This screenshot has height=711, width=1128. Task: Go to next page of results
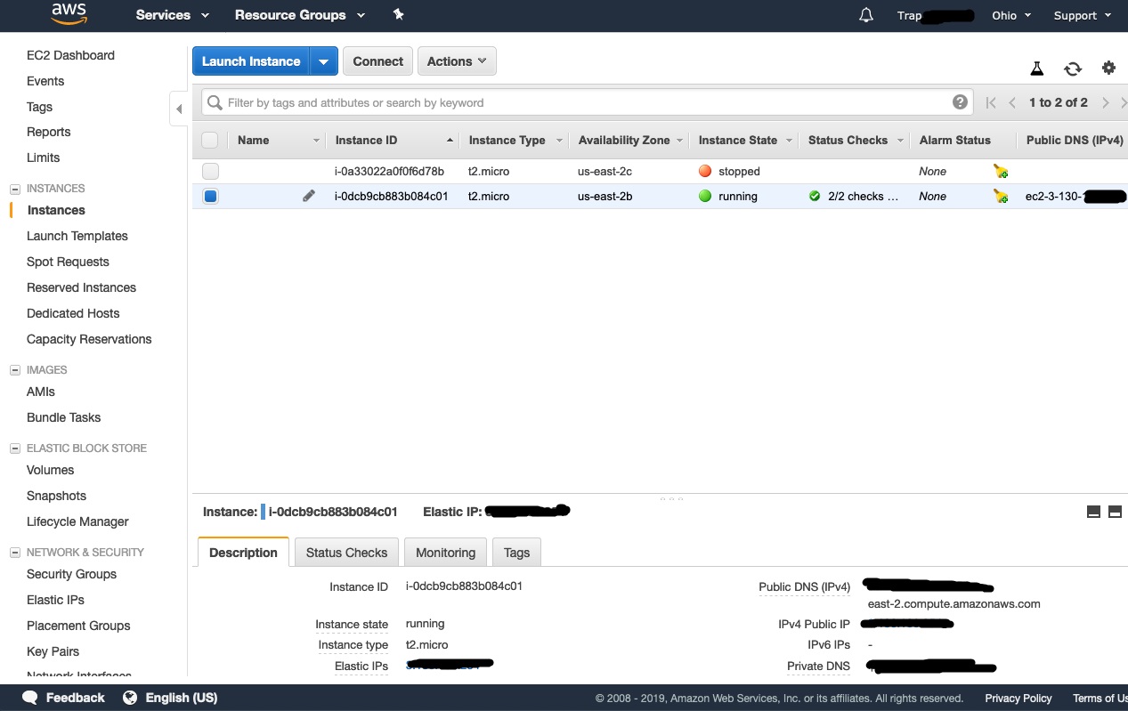pyautogui.click(x=1105, y=102)
